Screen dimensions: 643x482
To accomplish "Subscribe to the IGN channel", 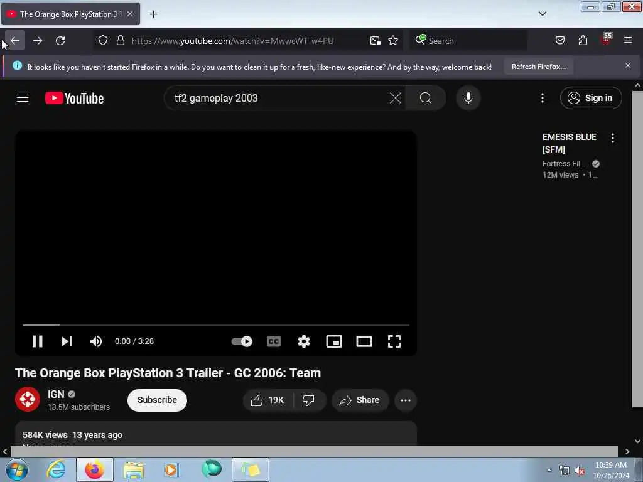I will point(157,400).
